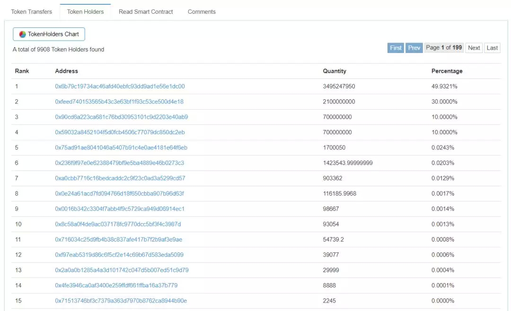Select the Token Holders tab
Viewport: 511px width, 311px height.
[85, 12]
